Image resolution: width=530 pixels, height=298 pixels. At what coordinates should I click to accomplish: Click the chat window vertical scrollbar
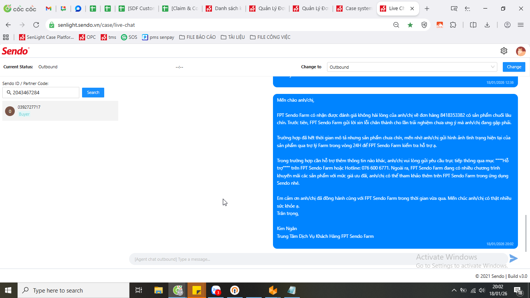(x=527, y=233)
